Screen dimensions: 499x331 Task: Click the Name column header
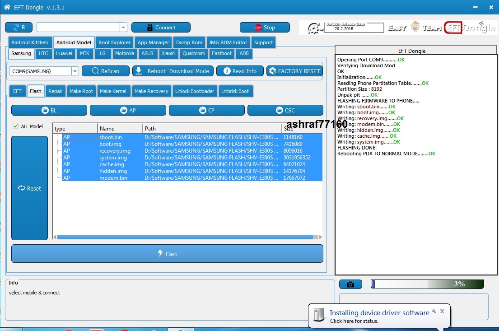point(120,128)
